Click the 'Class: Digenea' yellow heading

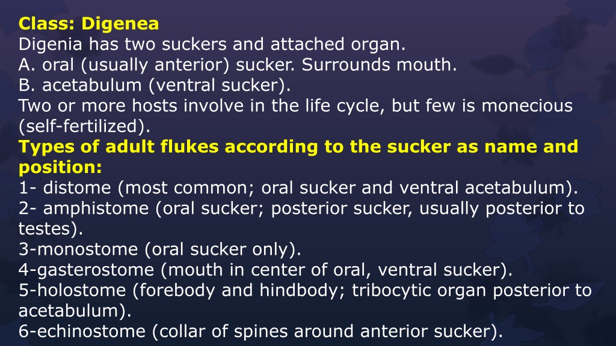click(89, 24)
